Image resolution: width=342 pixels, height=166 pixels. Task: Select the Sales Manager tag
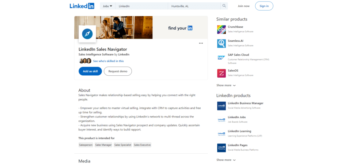point(103,145)
